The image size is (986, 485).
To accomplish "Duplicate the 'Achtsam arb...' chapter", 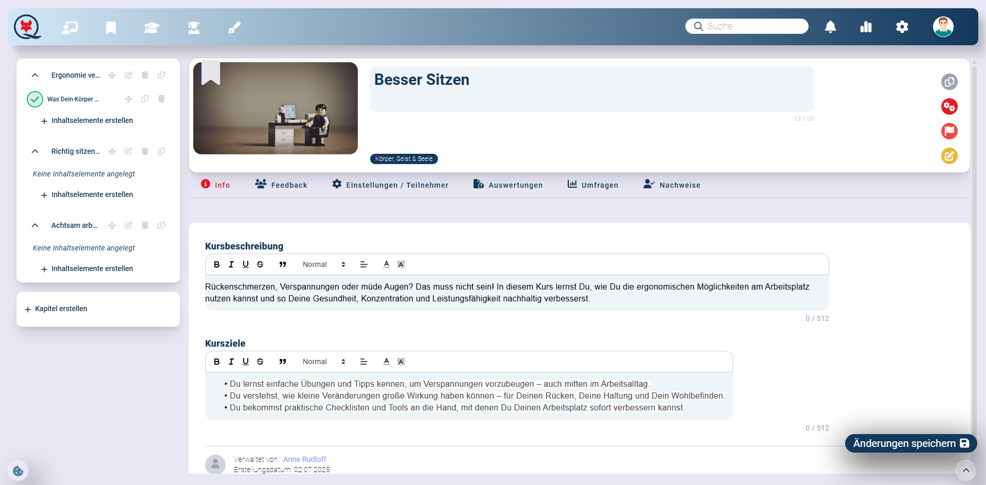I will [x=161, y=225].
